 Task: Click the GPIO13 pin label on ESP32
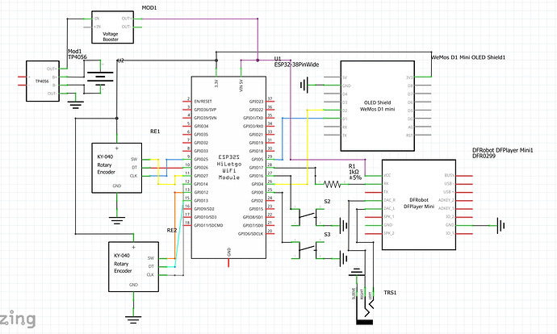click(x=201, y=201)
